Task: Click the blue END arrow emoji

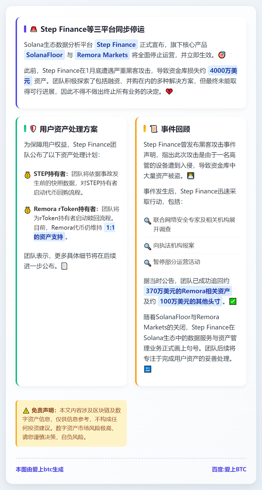Action: pos(148,369)
